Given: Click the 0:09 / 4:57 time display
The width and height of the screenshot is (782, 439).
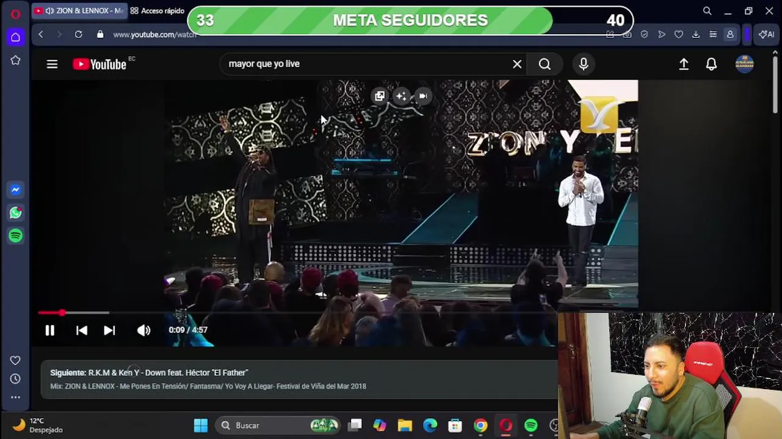Looking at the screenshot, I should [188, 330].
